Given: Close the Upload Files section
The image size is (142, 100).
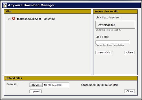Looking at the screenshot, I should pos(130,91).
